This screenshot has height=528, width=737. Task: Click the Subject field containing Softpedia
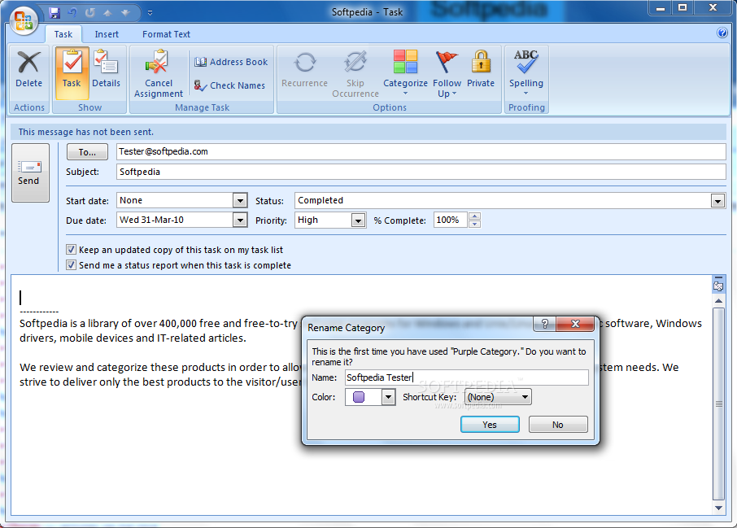tap(421, 172)
